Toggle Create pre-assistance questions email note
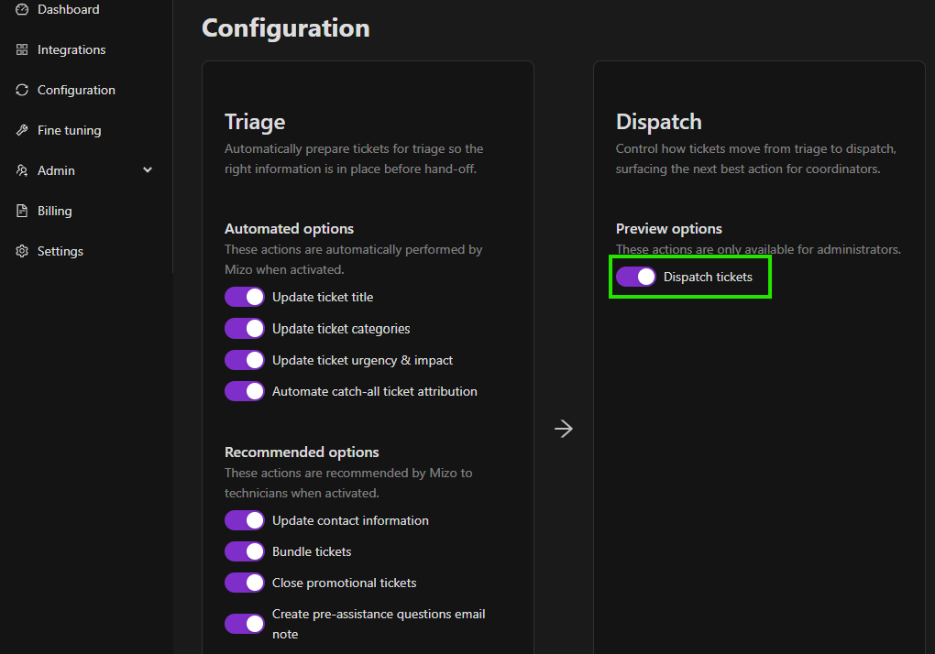 tap(245, 624)
